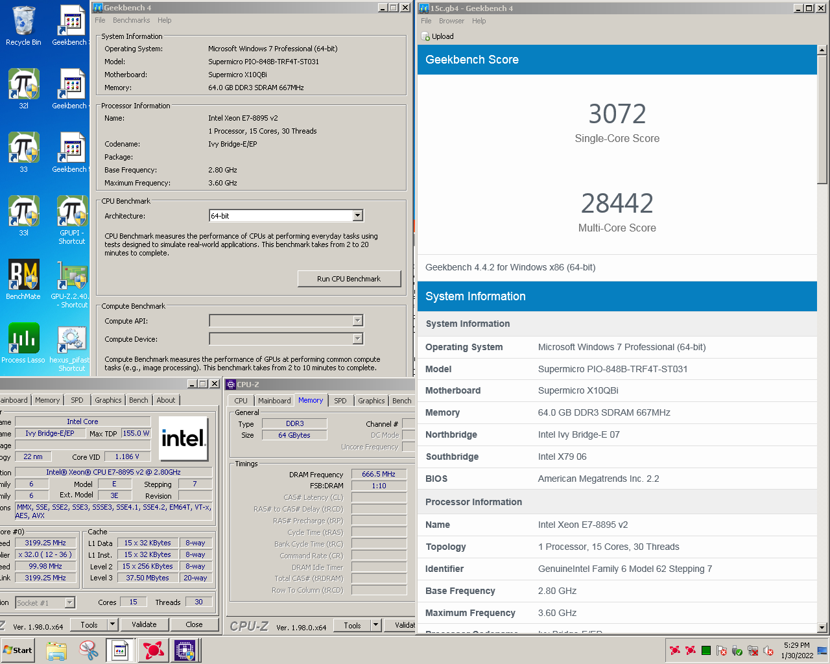
Task: Expand Tools arrow in left CPU-Z window
Action: click(112, 624)
